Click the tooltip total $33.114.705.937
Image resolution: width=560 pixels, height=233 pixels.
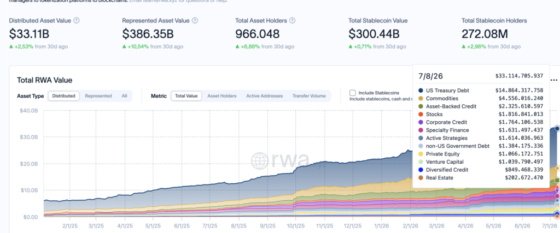(x=520, y=76)
